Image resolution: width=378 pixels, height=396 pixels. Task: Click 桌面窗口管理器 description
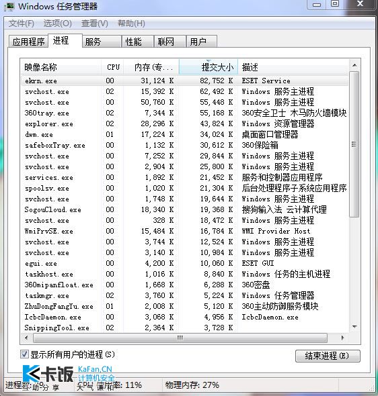pyautogui.click(x=270, y=134)
